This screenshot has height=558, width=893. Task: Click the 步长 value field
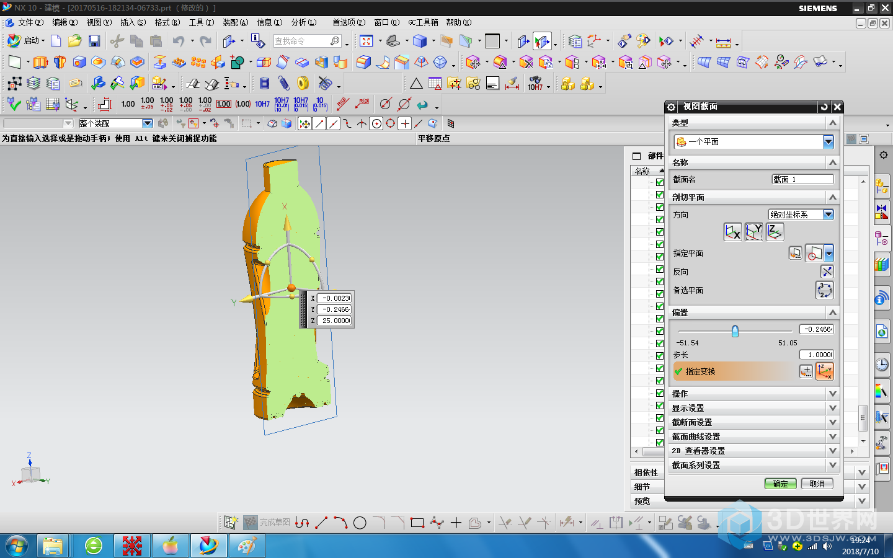pos(816,355)
